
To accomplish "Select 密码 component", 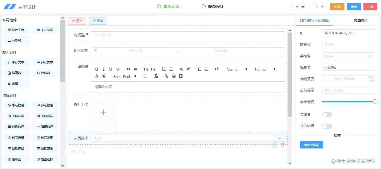I will (x=16, y=84).
